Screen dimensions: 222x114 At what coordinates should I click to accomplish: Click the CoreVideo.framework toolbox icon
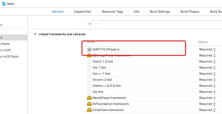click(x=89, y=110)
